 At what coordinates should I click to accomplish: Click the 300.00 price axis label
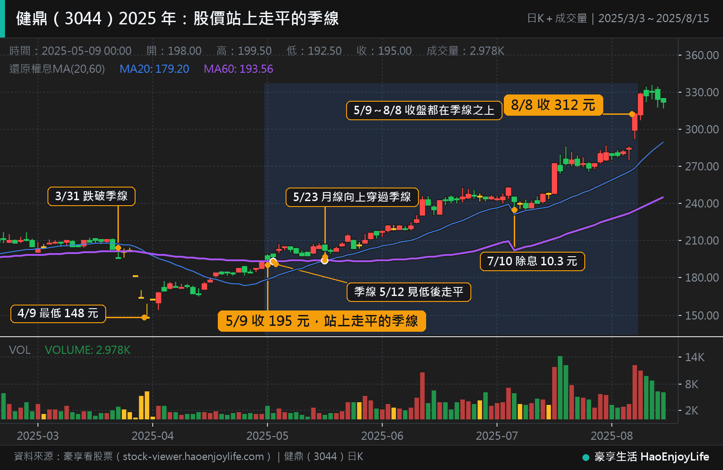701,129
